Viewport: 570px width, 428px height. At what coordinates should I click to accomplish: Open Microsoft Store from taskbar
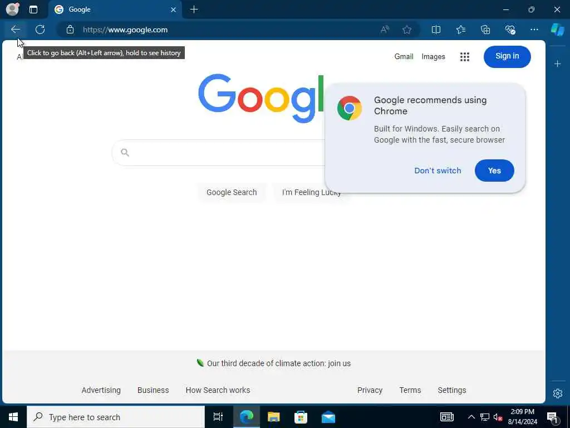click(301, 417)
